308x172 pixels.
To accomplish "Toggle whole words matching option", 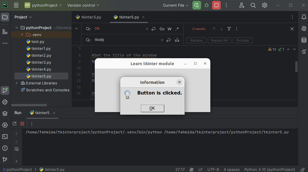I will click(x=170, y=29).
